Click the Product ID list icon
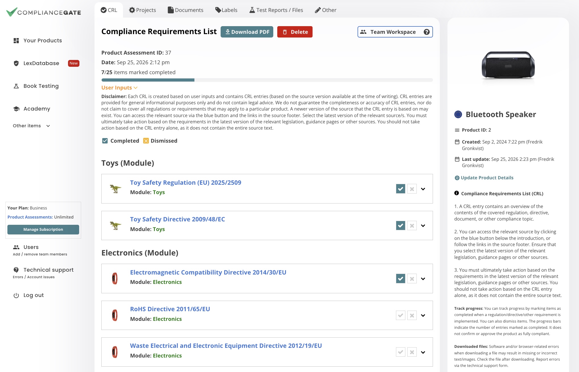Viewport: 579px width, 372px height. 457,130
